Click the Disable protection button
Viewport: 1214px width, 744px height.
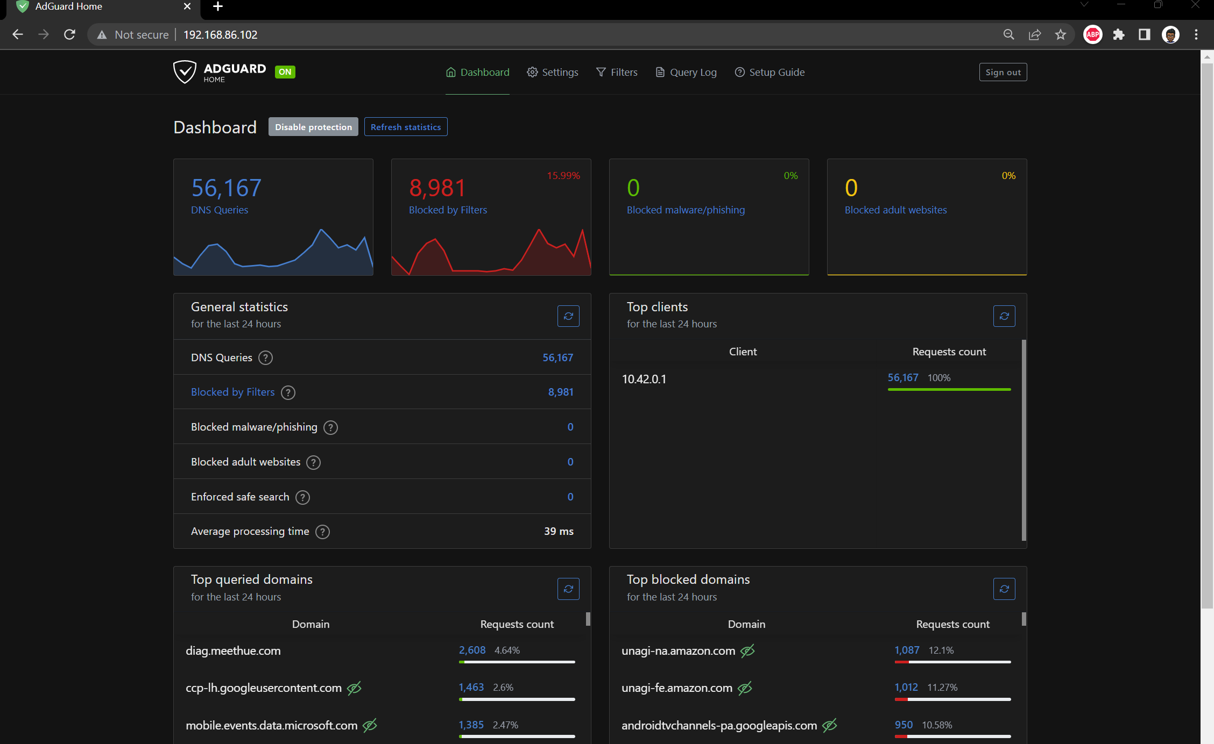pos(313,126)
